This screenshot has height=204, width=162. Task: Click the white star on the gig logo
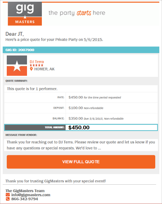click(25, 17)
